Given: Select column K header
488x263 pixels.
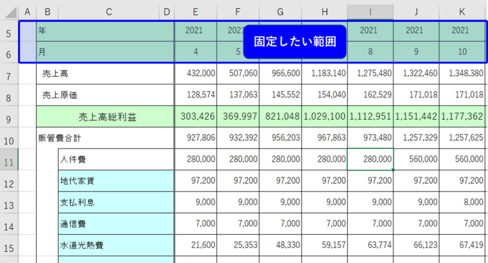Looking at the screenshot, I should 462,12.
